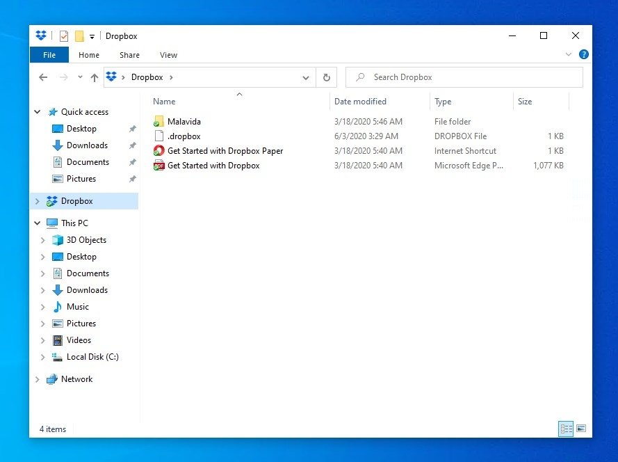Open Help via blue question mark
This screenshot has height=462, width=618.
coord(584,54)
